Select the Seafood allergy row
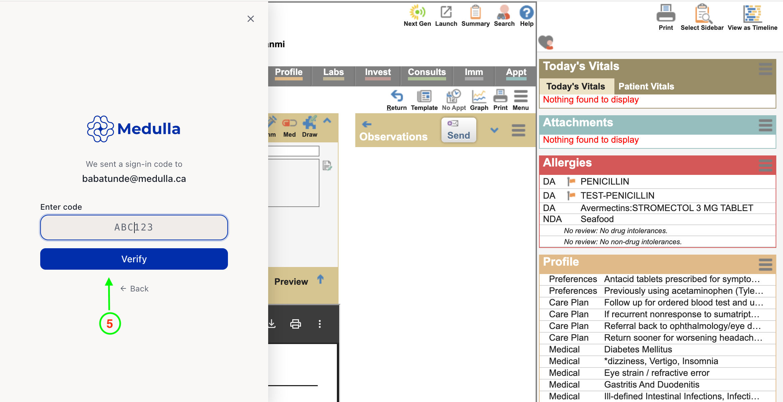The height and width of the screenshot is (402, 783). coord(658,219)
